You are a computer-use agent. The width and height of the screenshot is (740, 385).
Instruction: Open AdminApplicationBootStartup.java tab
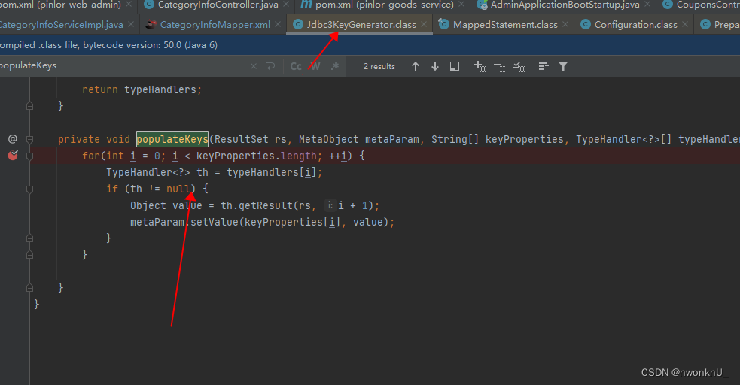tap(565, 5)
